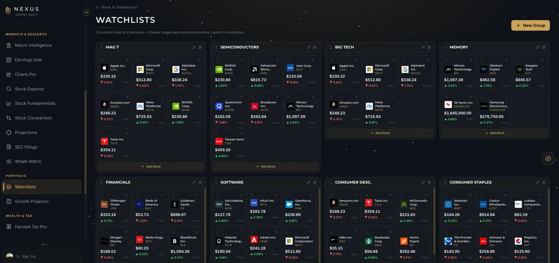
Task: Delete the CONSUMER DESC. group
Action: (429, 183)
